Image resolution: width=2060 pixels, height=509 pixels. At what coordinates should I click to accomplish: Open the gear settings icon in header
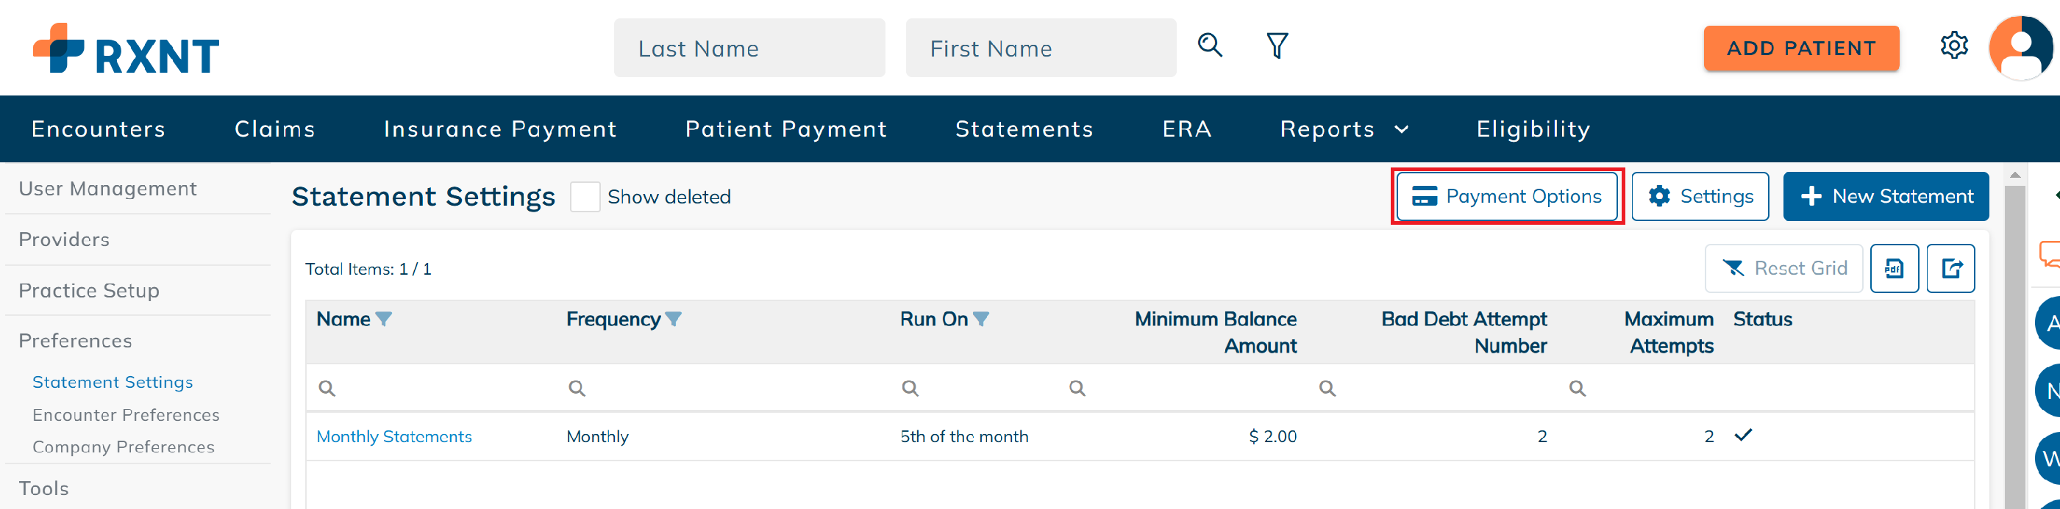1953,46
